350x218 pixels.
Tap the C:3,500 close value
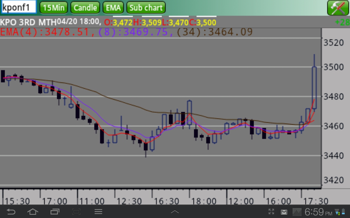(203, 22)
